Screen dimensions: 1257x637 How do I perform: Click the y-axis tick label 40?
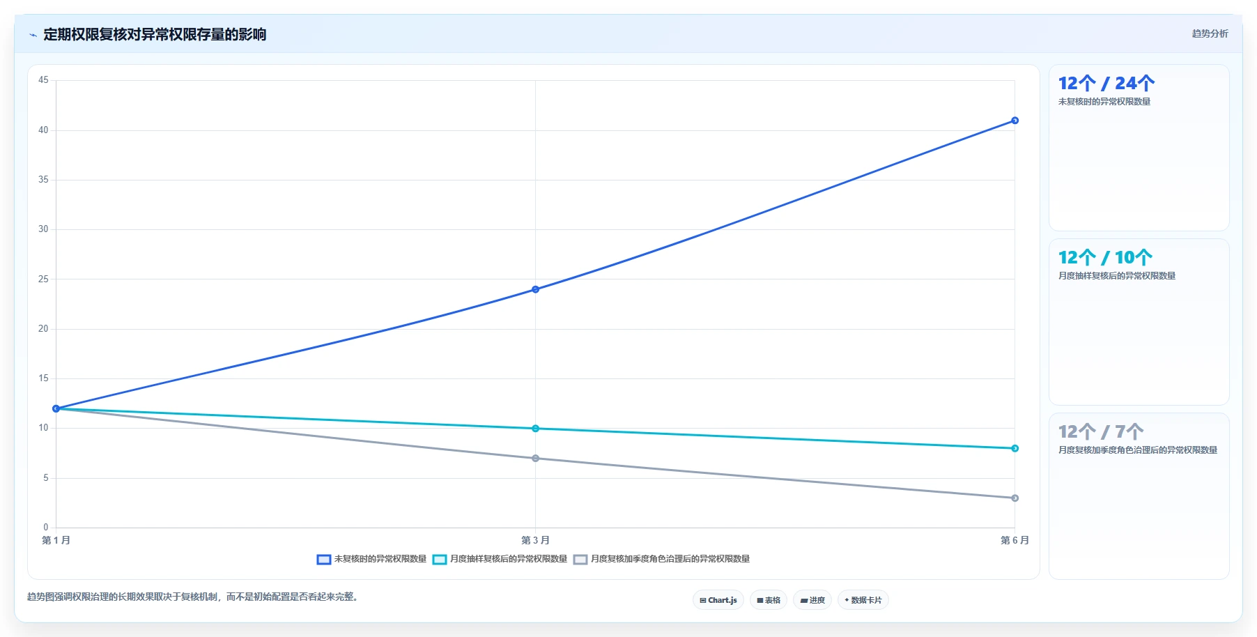tap(43, 130)
